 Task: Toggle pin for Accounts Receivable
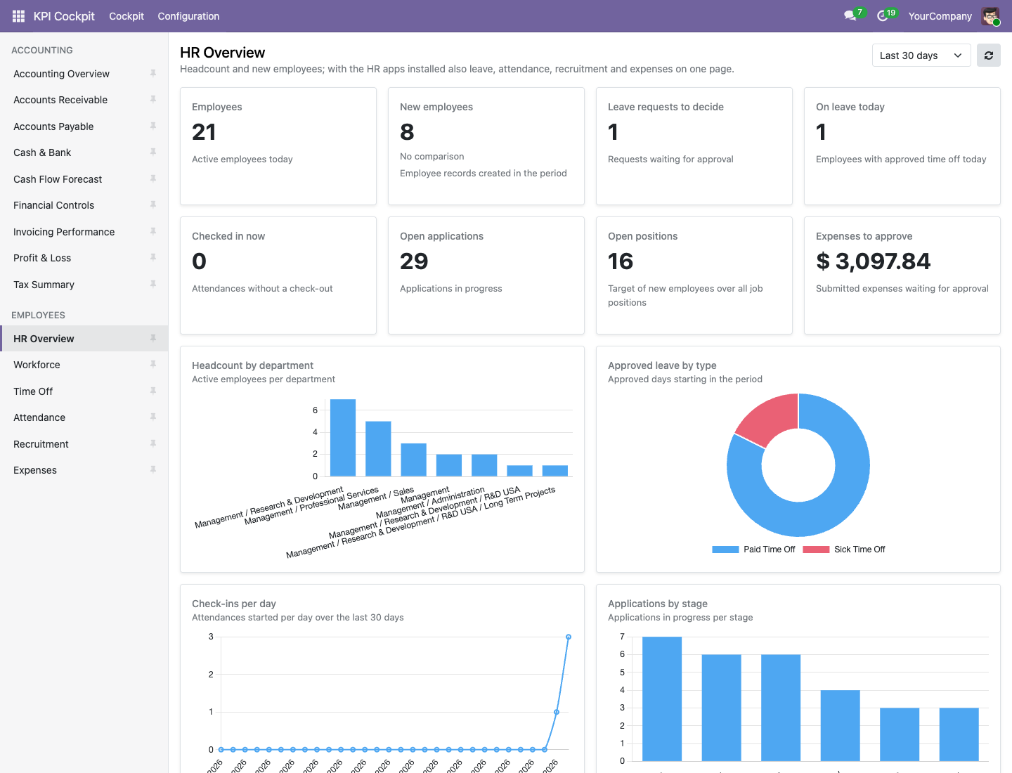tap(153, 100)
